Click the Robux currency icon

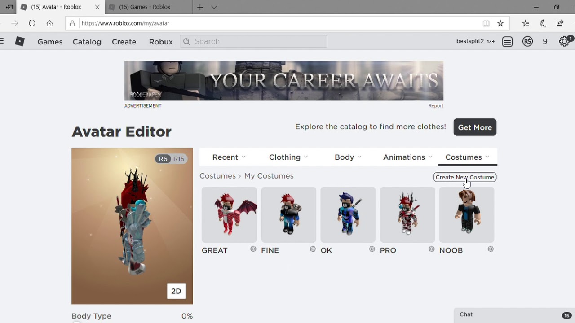coord(528,41)
